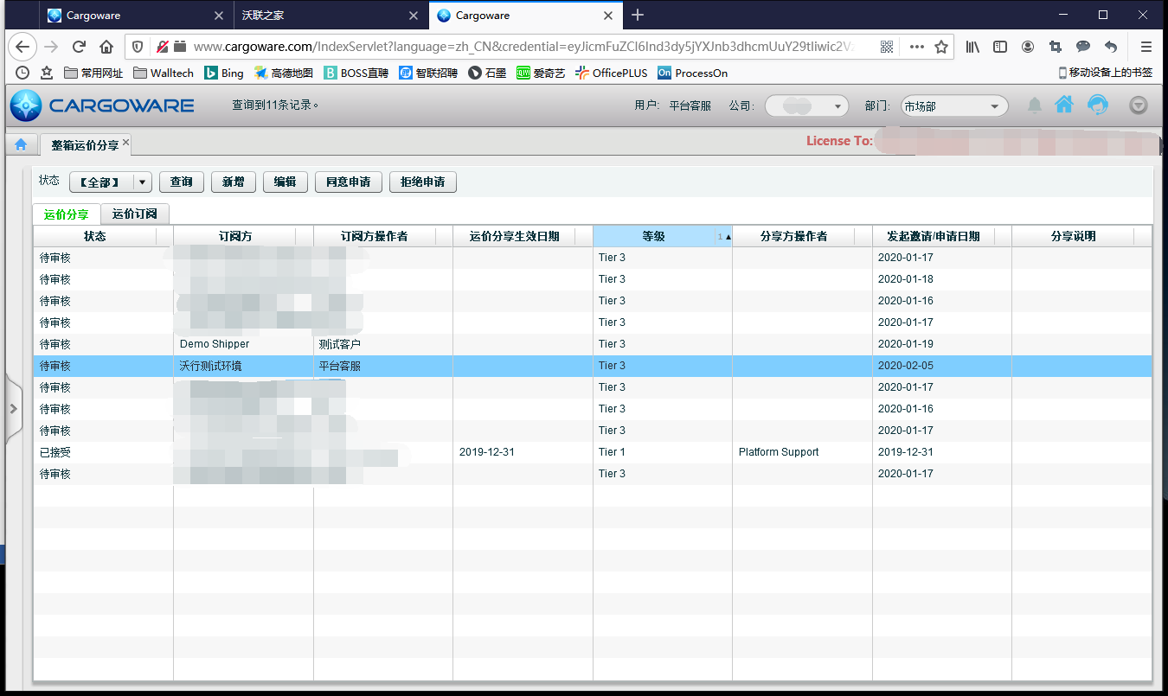Click the 新增 button

(233, 182)
